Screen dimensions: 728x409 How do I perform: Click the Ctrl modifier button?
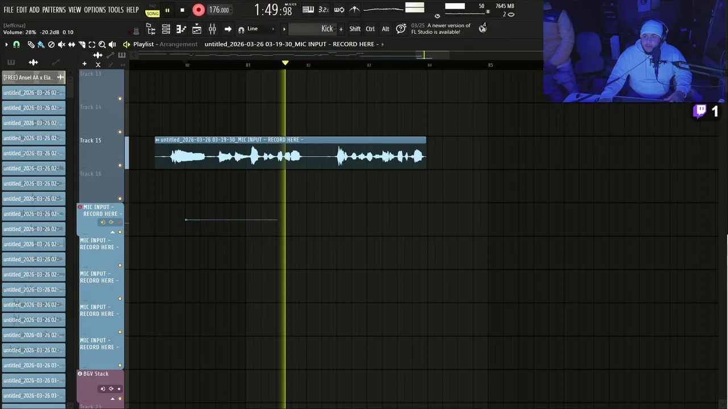click(x=370, y=29)
